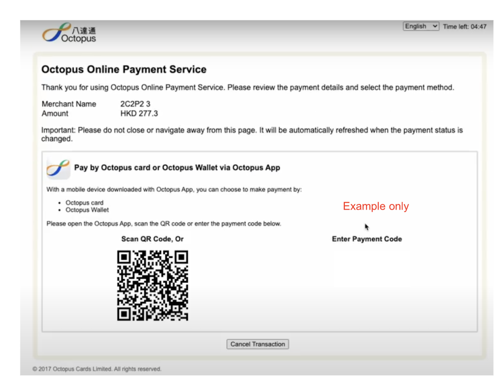Click the Octopus App icon beside payment heading
Image resolution: width=504 pixels, height=391 pixels.
pos(58,168)
